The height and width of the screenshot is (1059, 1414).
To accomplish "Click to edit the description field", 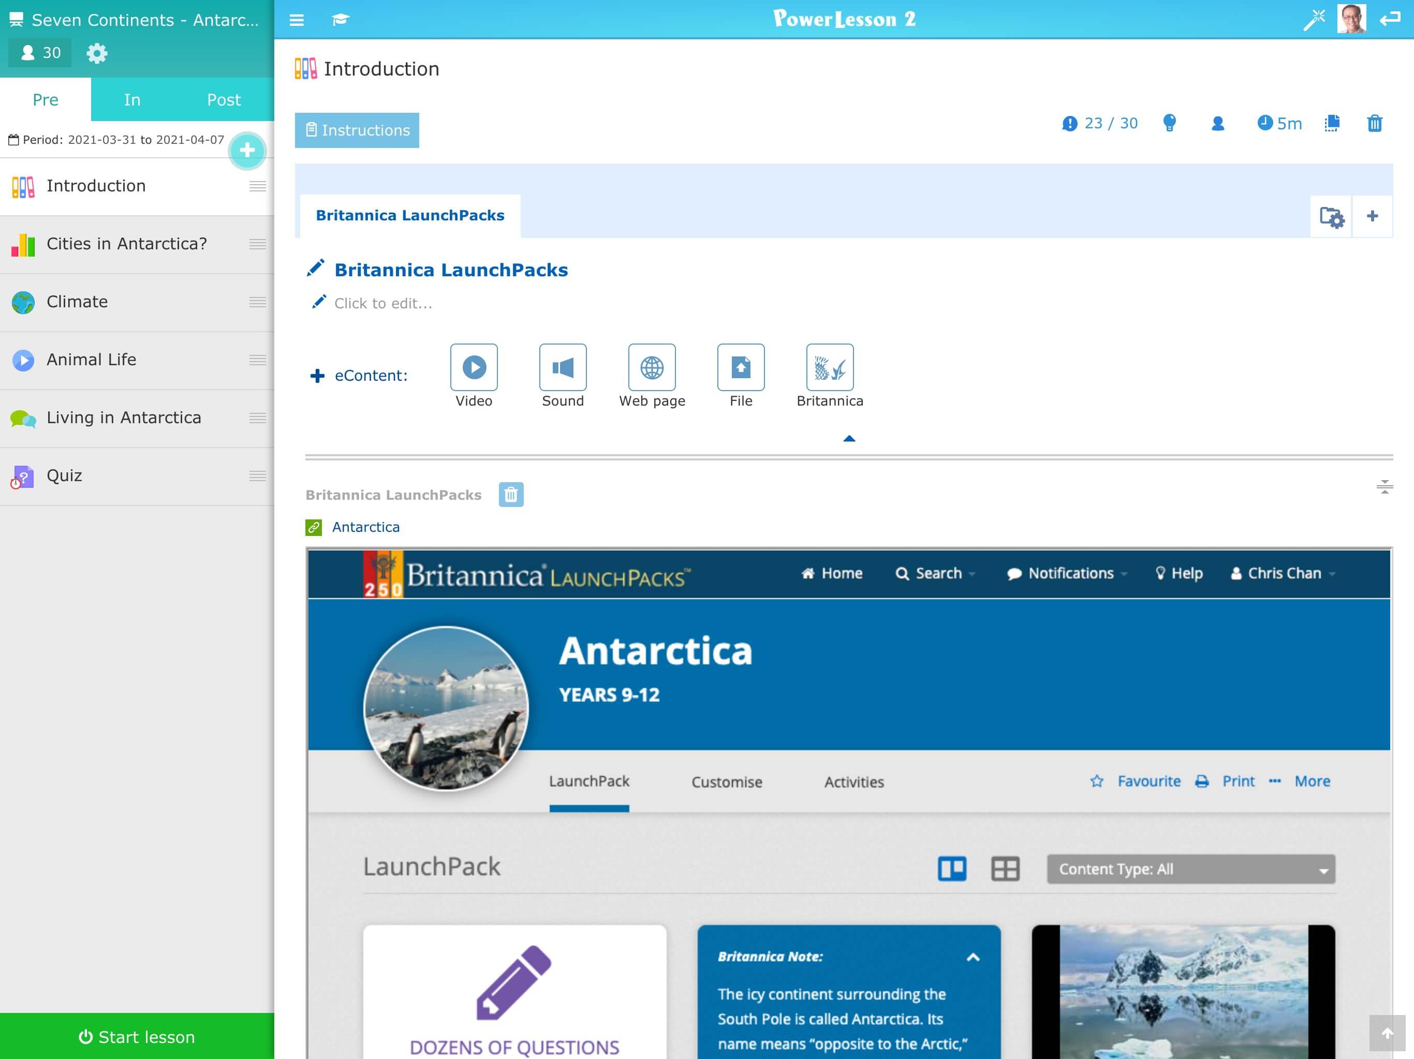I will [x=383, y=303].
